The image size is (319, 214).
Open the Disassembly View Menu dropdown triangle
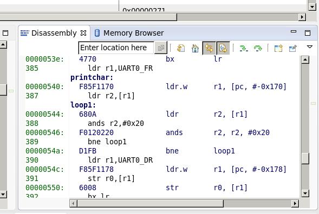point(310,47)
